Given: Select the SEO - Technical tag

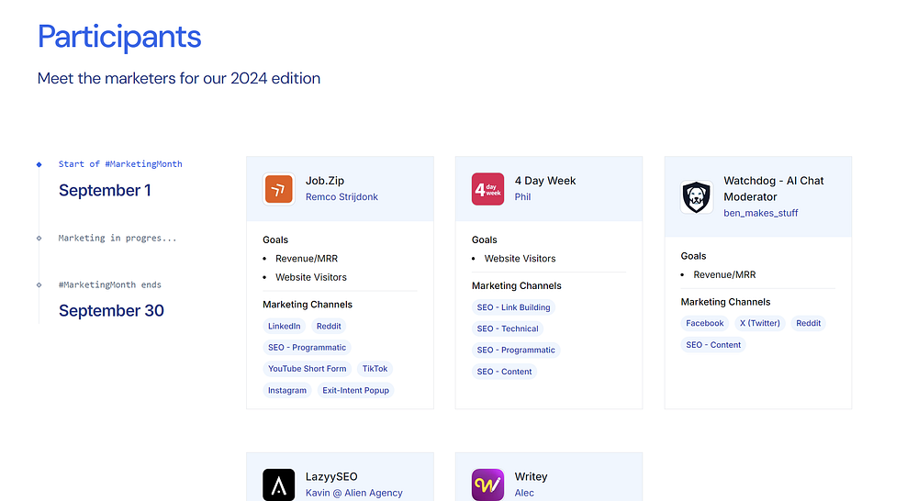Looking at the screenshot, I should pos(507,328).
